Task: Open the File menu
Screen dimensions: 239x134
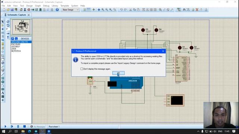Action: click(x=3, y=6)
